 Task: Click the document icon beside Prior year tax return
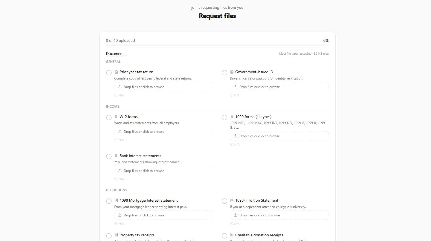[x=116, y=72]
